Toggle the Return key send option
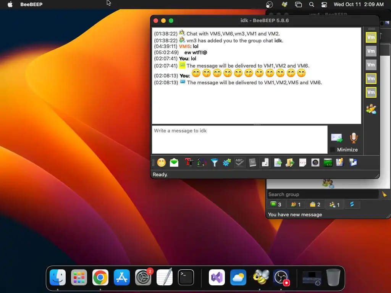 (265, 163)
